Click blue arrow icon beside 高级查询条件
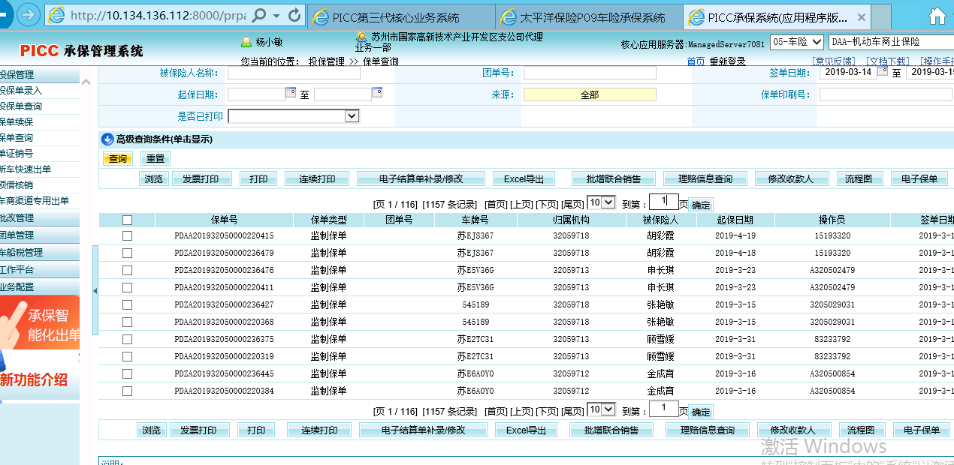 107,139
